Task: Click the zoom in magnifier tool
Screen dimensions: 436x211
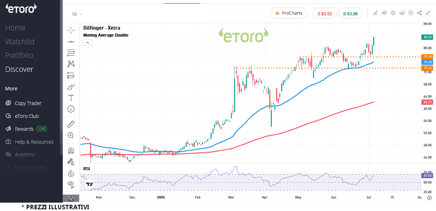Action: click(71, 135)
